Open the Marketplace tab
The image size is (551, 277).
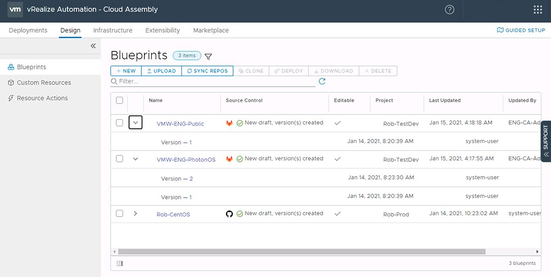211,30
